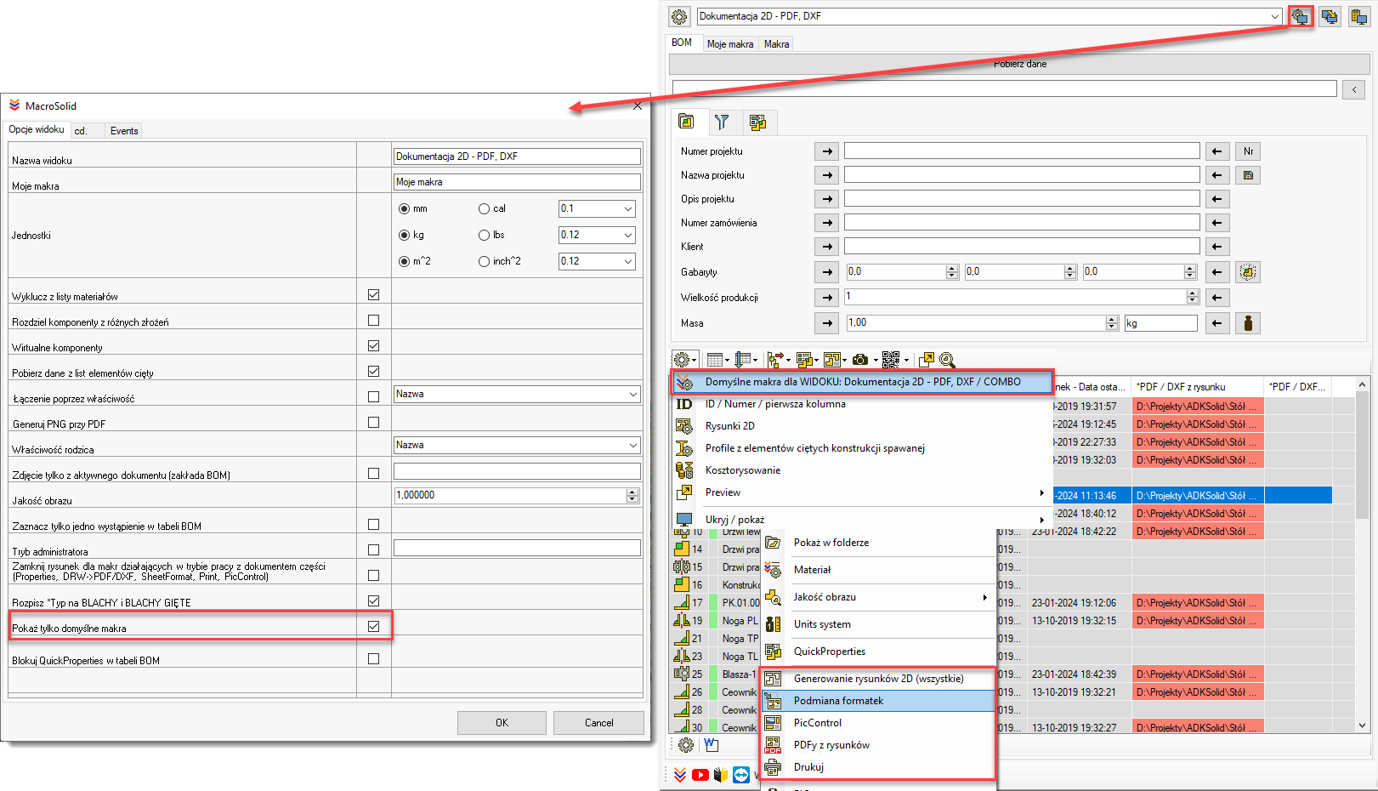
Task: Expand the view name combo box
Action: coord(1274,16)
